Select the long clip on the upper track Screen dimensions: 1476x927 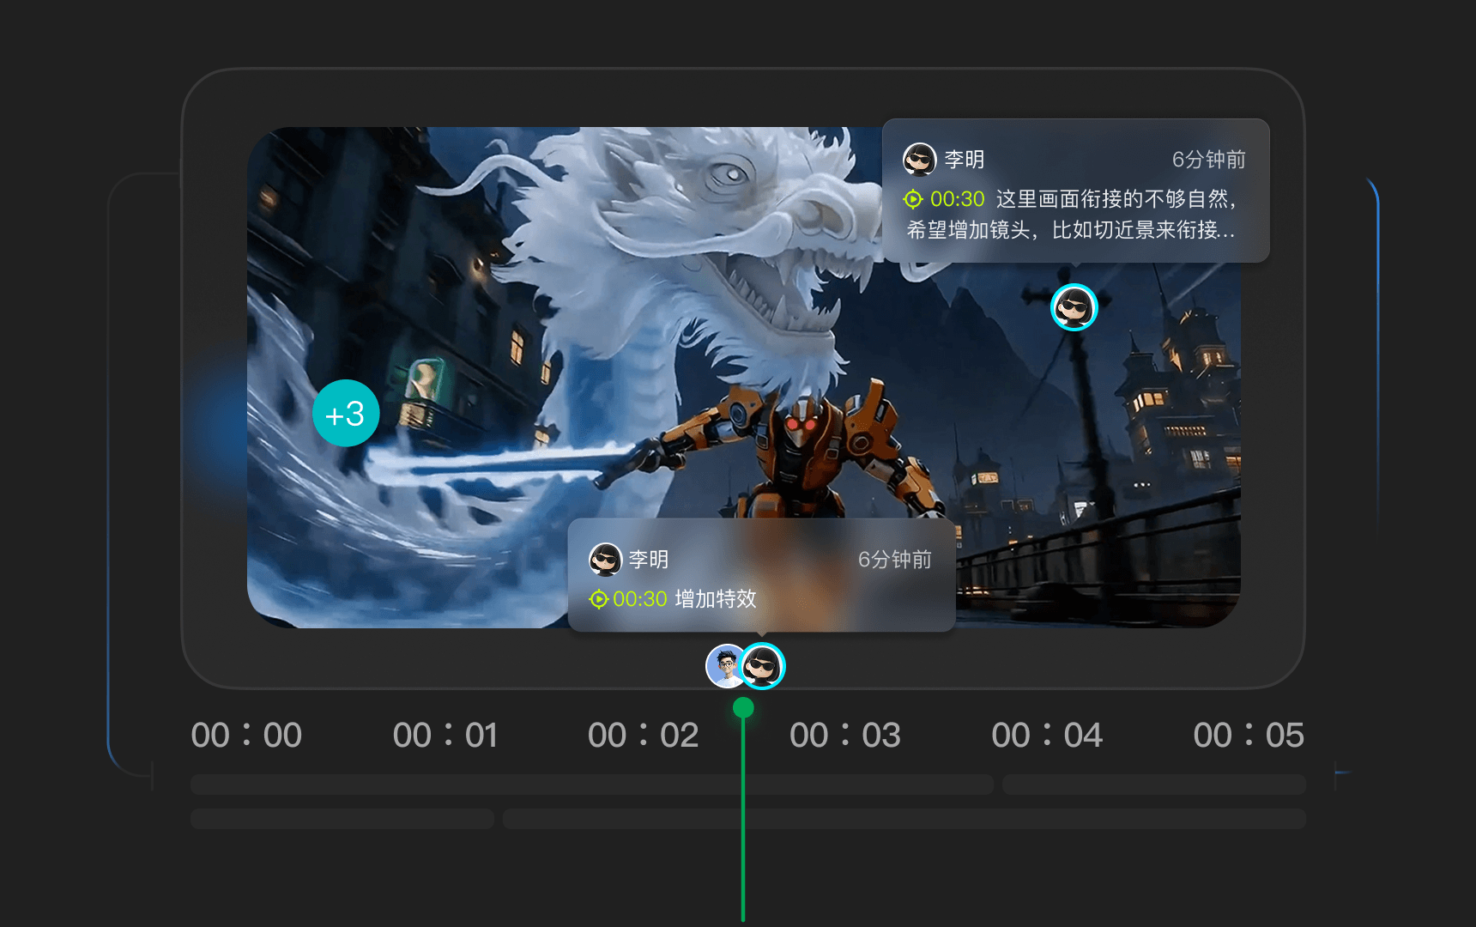click(591, 785)
